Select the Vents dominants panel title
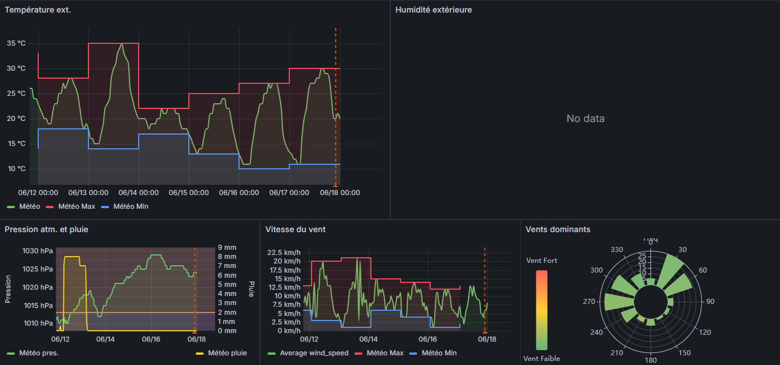 pyautogui.click(x=557, y=229)
